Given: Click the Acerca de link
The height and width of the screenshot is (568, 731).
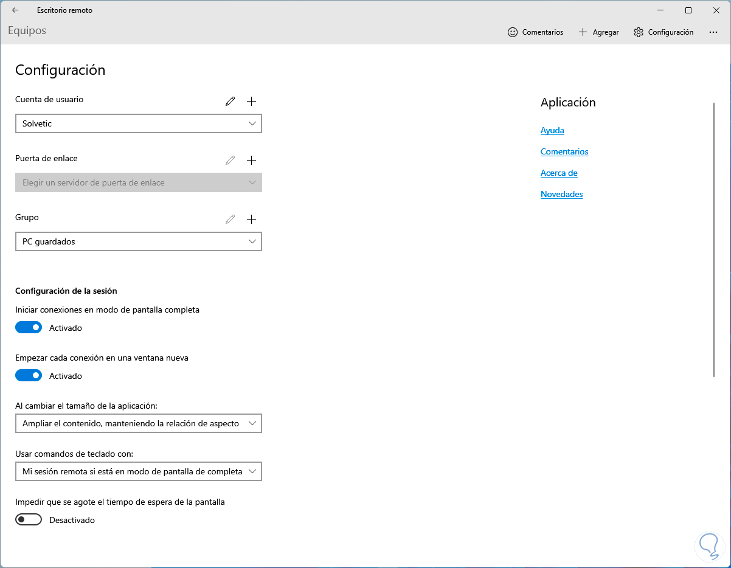Looking at the screenshot, I should (559, 173).
